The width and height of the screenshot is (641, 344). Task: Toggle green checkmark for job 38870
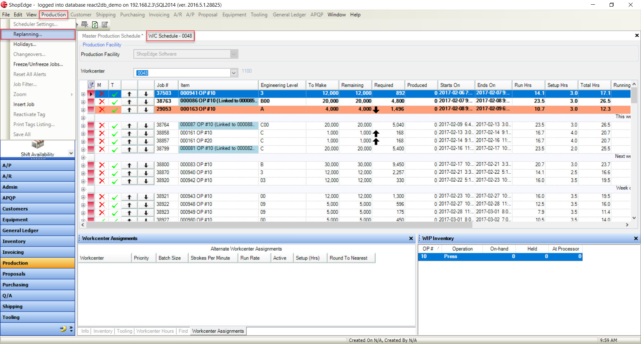tap(115, 173)
